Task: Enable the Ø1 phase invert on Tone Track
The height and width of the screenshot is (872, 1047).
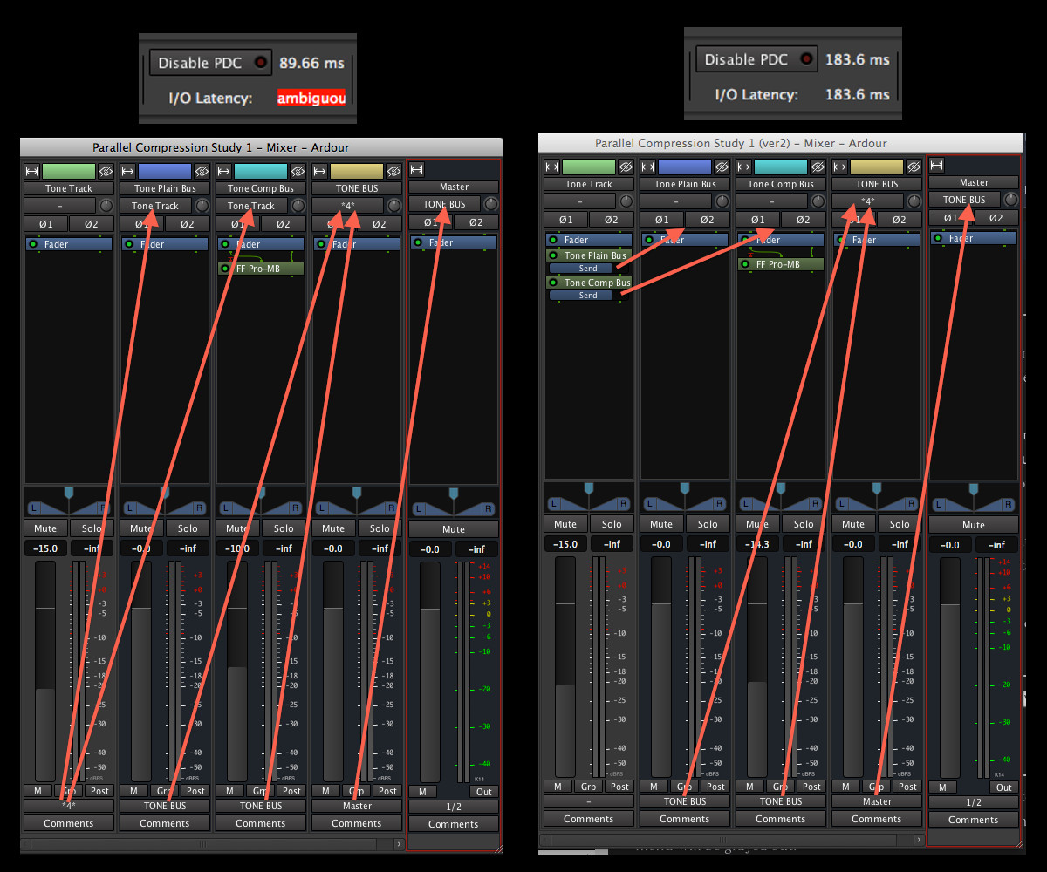Action: (x=45, y=223)
